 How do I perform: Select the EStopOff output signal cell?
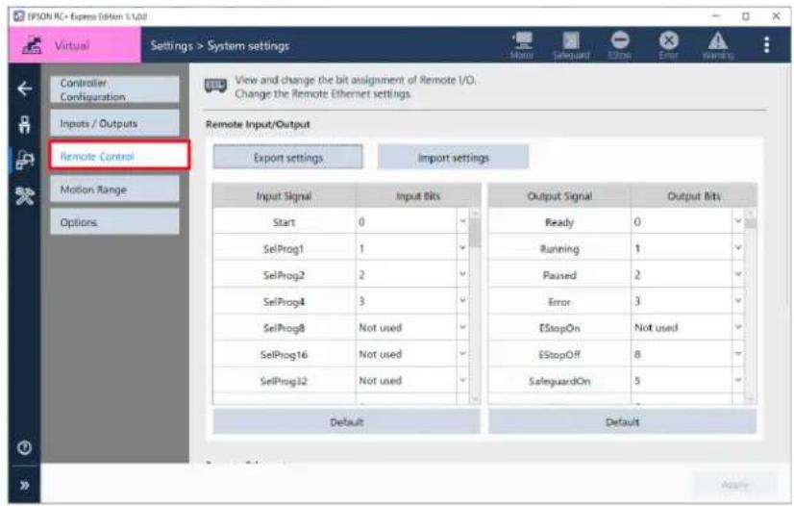pyautogui.click(x=559, y=354)
